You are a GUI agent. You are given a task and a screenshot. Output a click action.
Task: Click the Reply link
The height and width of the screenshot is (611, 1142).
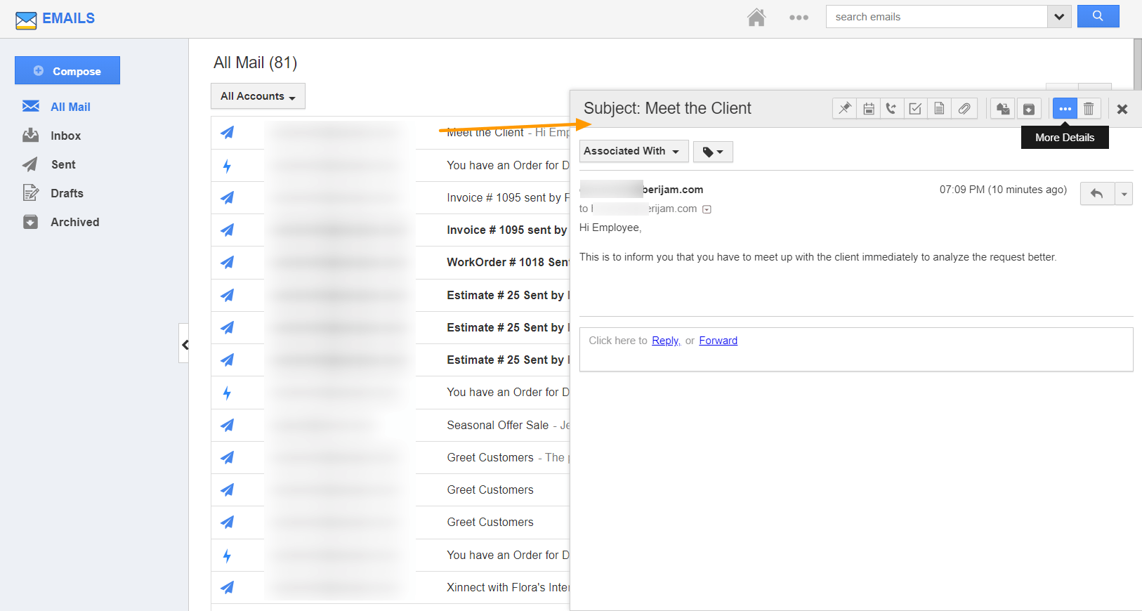point(664,341)
